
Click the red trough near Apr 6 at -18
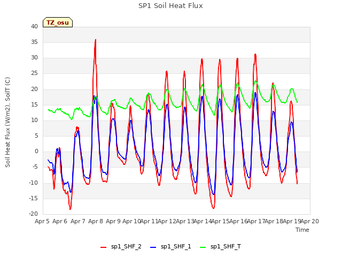70,209
